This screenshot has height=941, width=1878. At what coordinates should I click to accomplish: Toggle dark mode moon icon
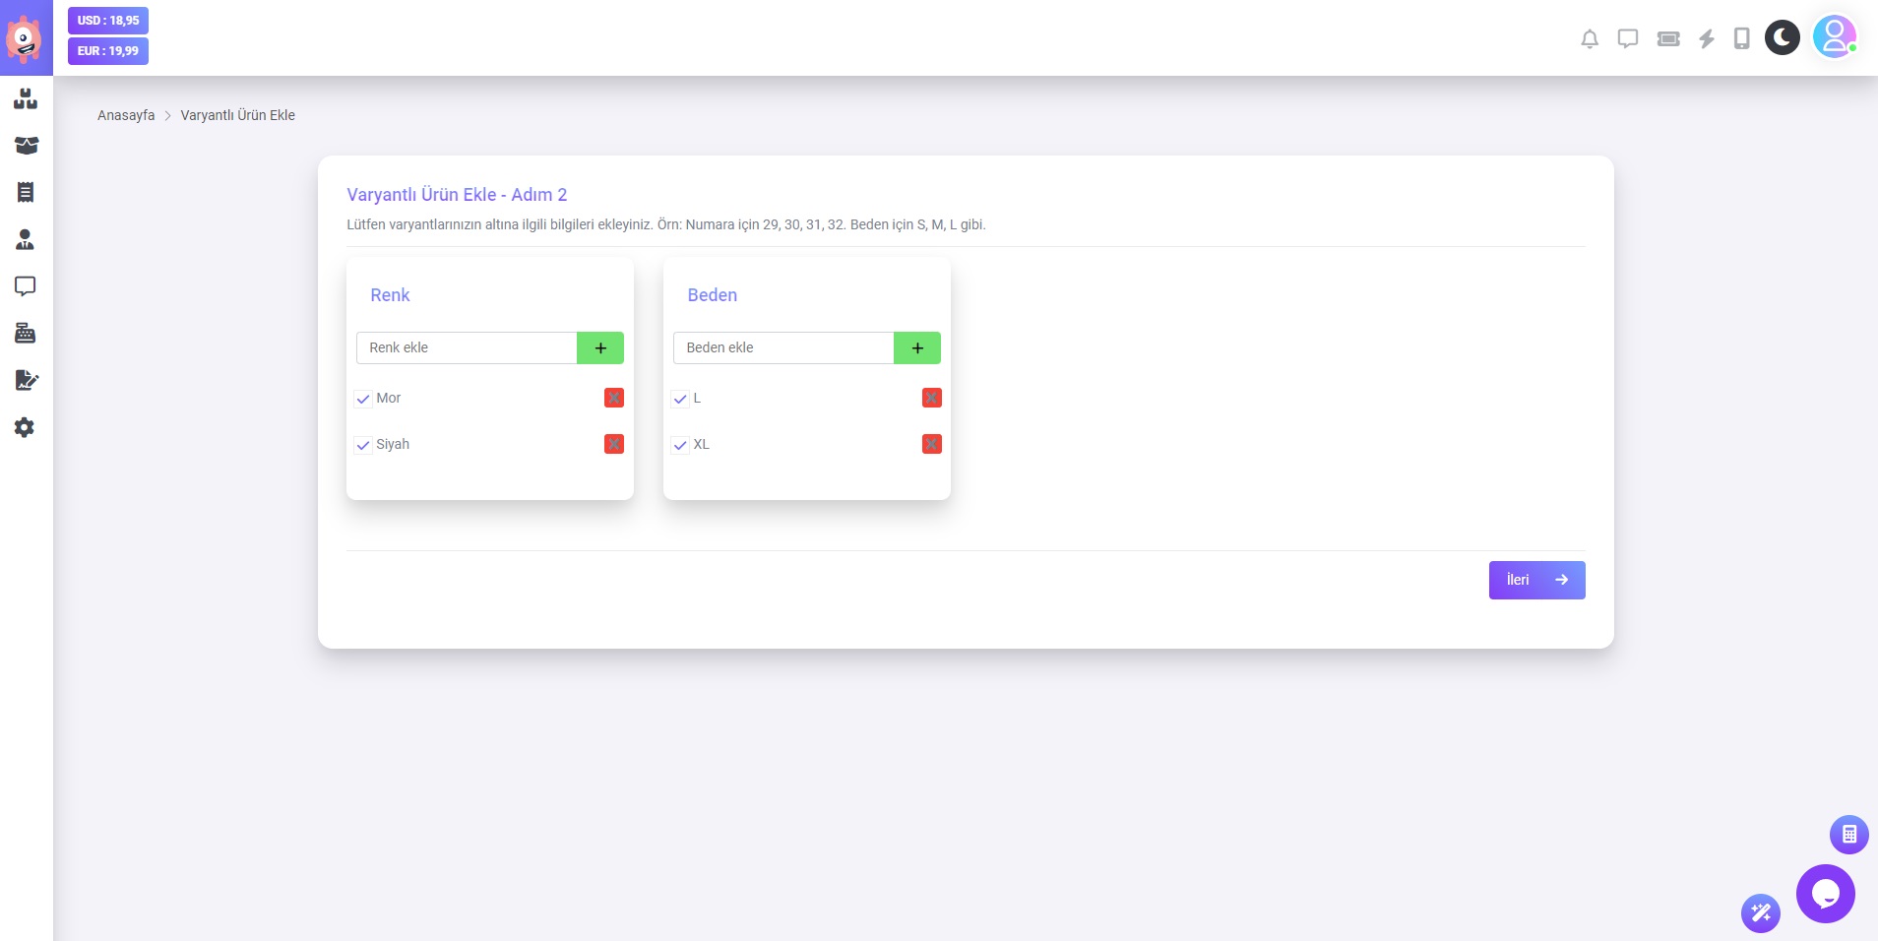click(1782, 38)
